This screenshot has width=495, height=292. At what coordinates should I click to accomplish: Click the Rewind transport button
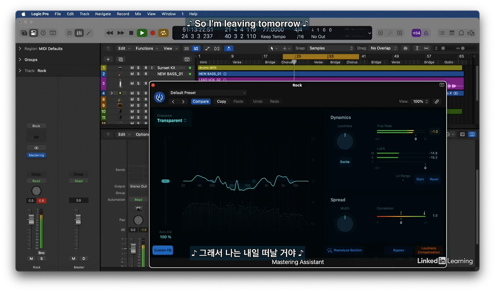pos(110,33)
